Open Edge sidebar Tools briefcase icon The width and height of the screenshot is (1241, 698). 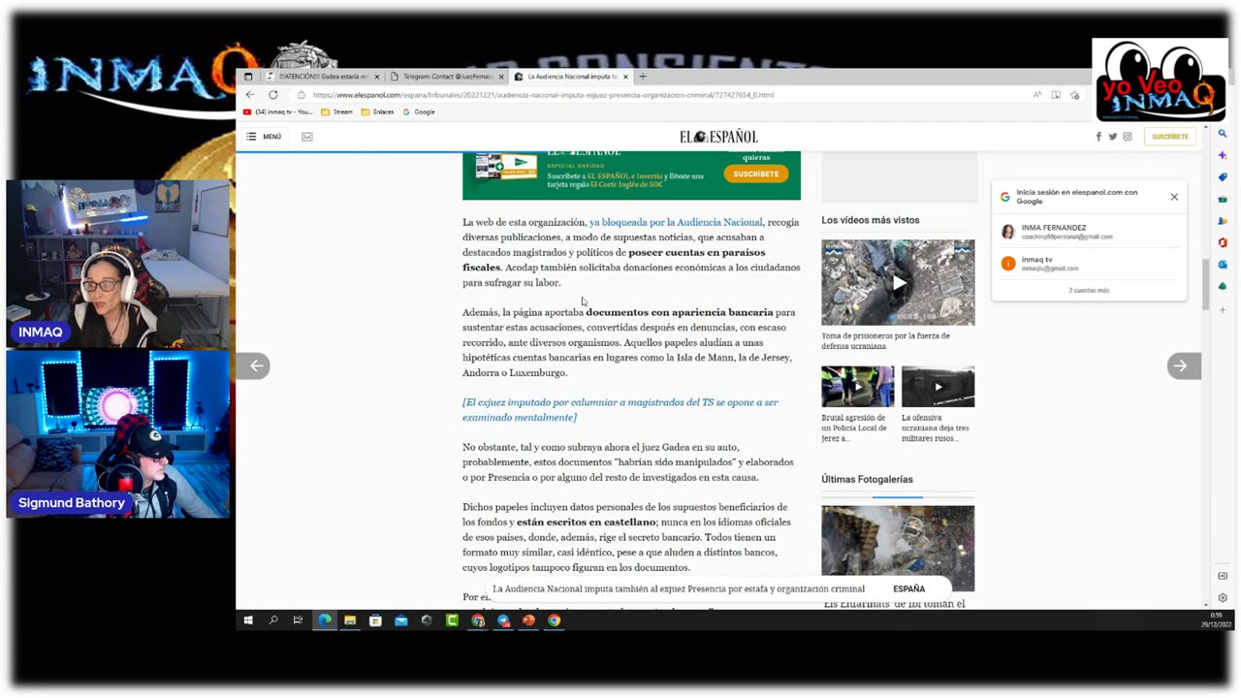coord(1223,199)
